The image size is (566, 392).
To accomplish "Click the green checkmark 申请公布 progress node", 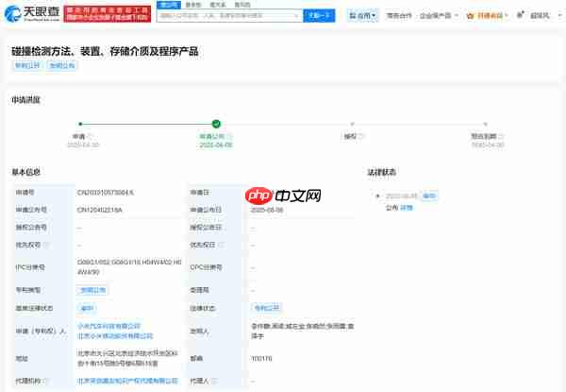I will click(216, 124).
